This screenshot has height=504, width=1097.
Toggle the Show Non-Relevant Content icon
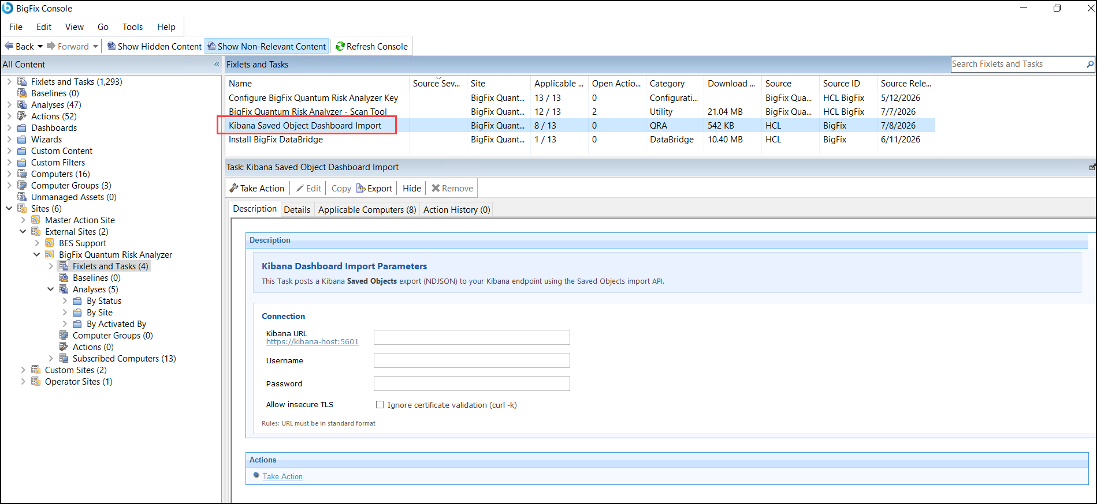click(x=211, y=46)
